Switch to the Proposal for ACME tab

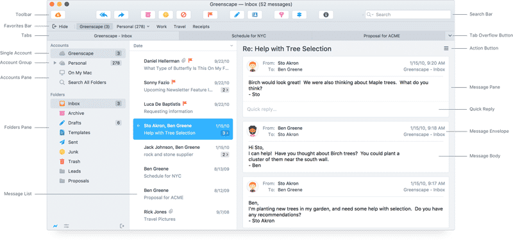tap(382, 36)
